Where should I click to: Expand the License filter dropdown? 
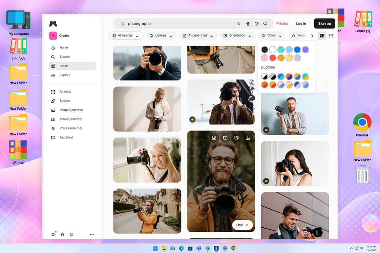click(x=161, y=36)
